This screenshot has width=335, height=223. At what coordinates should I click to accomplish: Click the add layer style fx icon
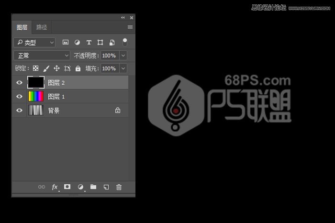pyautogui.click(x=55, y=187)
